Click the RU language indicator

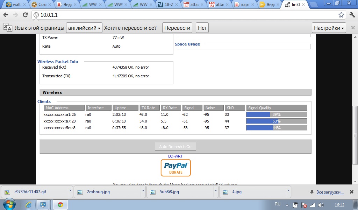pyautogui.click(x=277, y=204)
